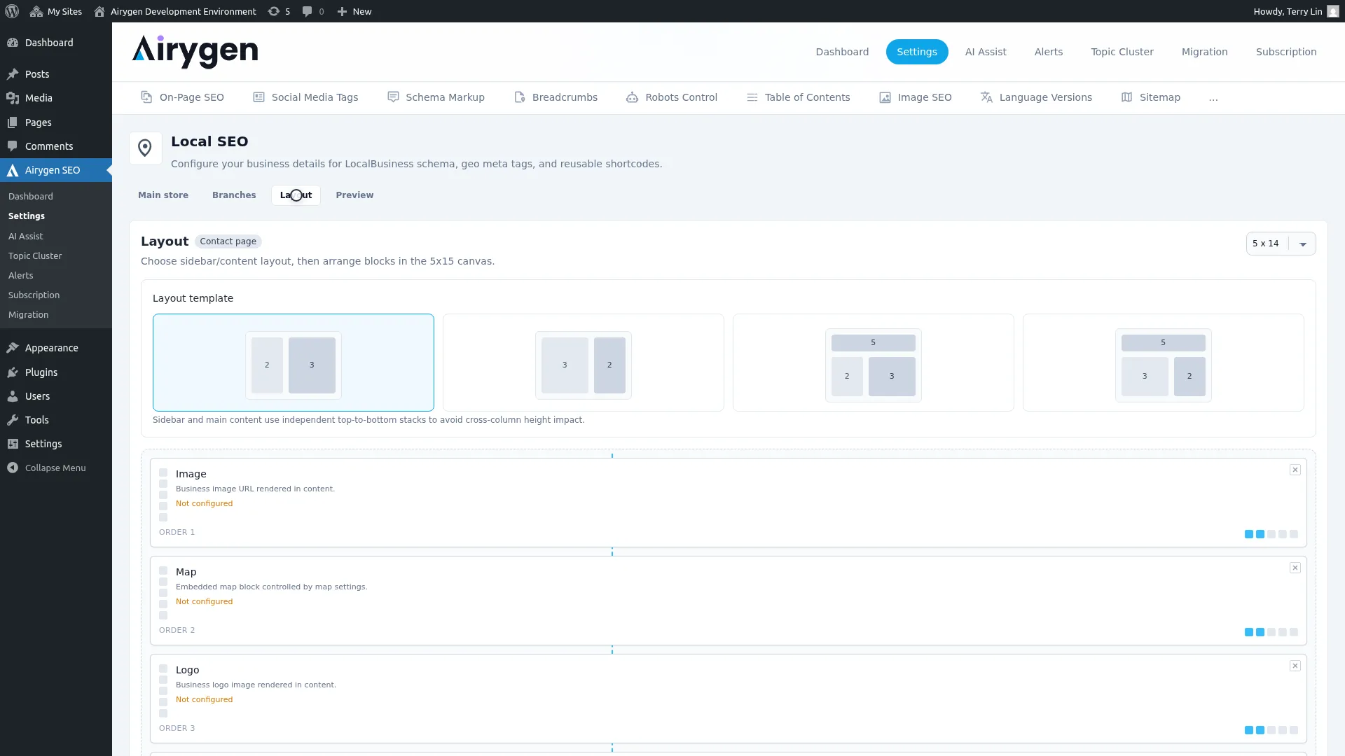Viewport: 1345px width, 756px height.
Task: Open the Howdy, Terry Lin account menu
Action: [1296, 11]
